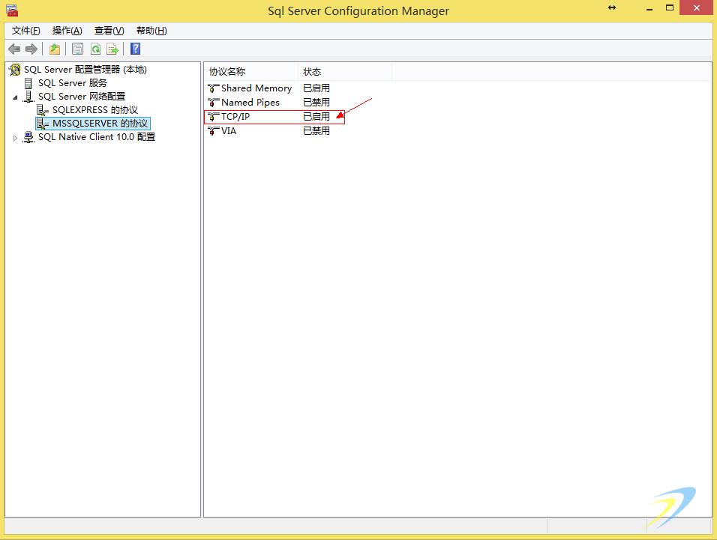Screen dimensions: 717x540
Task: Open Help with the question mark icon
Action: pyautogui.click(x=136, y=49)
